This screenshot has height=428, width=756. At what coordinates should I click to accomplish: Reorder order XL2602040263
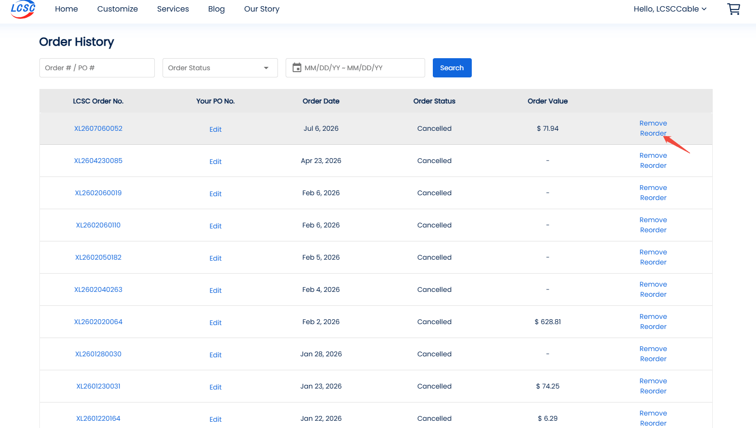pyautogui.click(x=653, y=294)
